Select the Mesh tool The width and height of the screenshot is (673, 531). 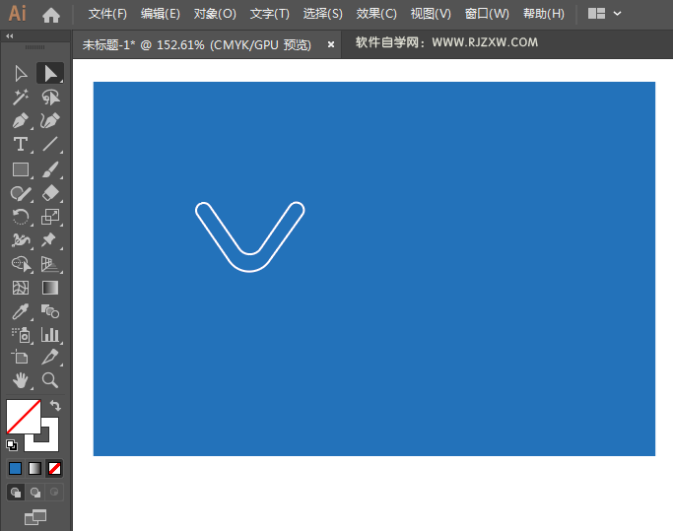21,288
